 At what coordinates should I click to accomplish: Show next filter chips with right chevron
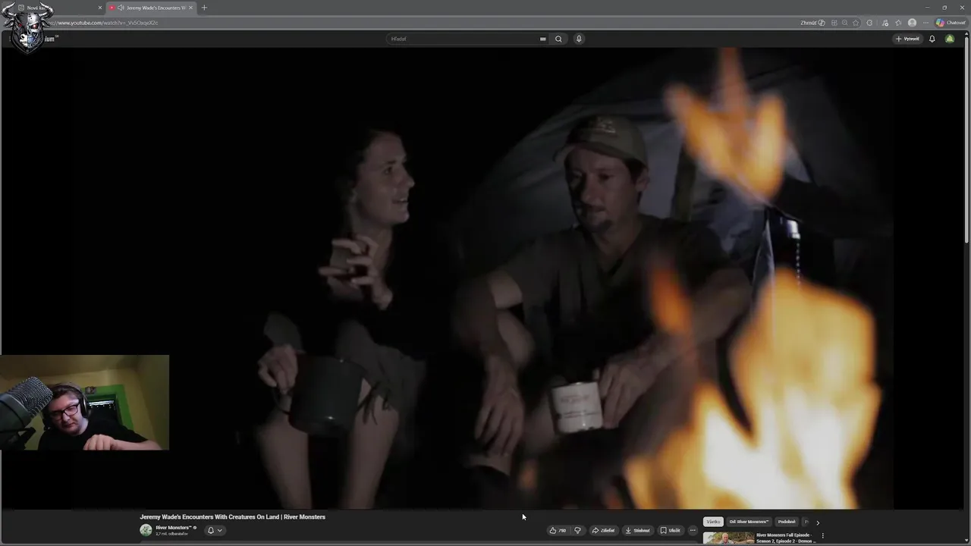(817, 522)
